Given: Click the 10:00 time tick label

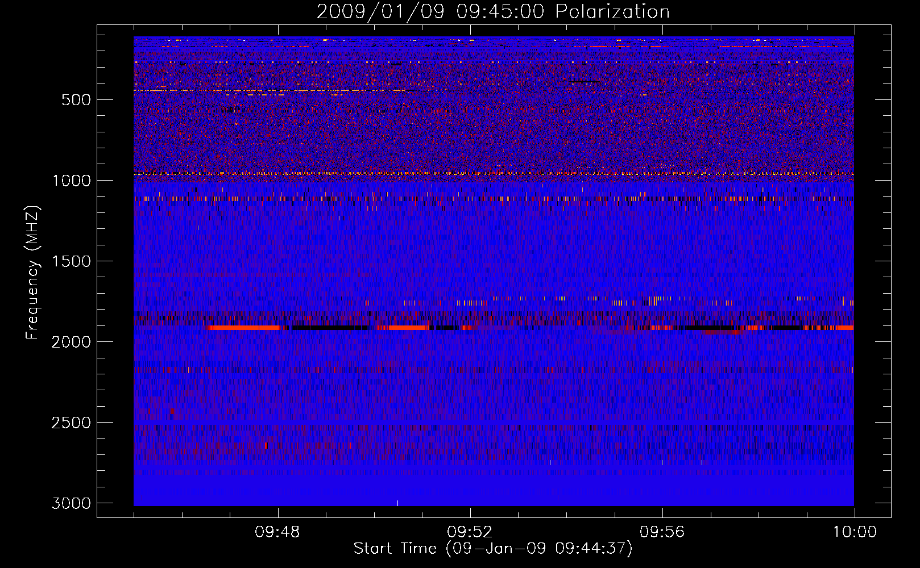Looking at the screenshot, I should pyautogui.click(x=855, y=532).
